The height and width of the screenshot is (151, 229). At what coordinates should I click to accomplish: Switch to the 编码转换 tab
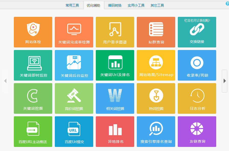tap(115, 5)
